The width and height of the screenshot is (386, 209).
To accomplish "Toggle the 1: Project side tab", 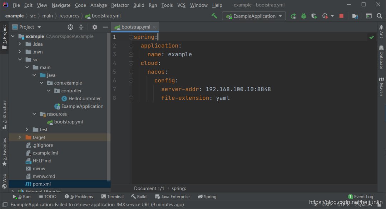I will click(x=4, y=37).
